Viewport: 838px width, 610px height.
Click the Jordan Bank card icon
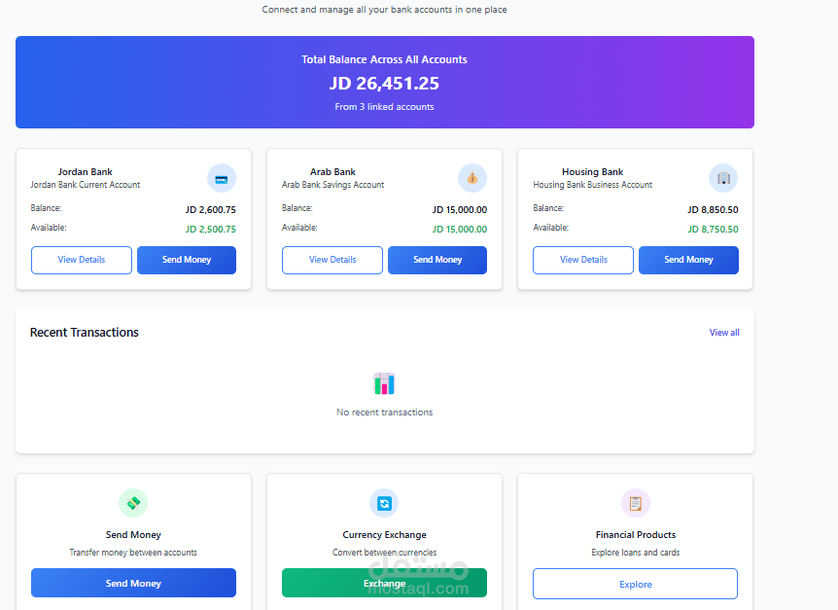point(222,179)
